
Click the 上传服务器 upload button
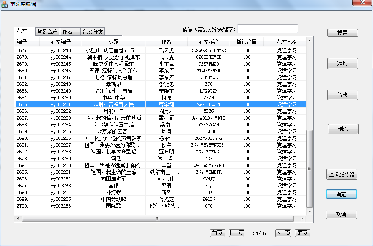click(x=342, y=174)
